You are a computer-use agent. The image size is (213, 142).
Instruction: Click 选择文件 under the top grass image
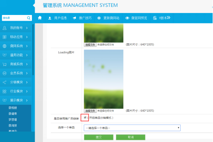point(90,45)
